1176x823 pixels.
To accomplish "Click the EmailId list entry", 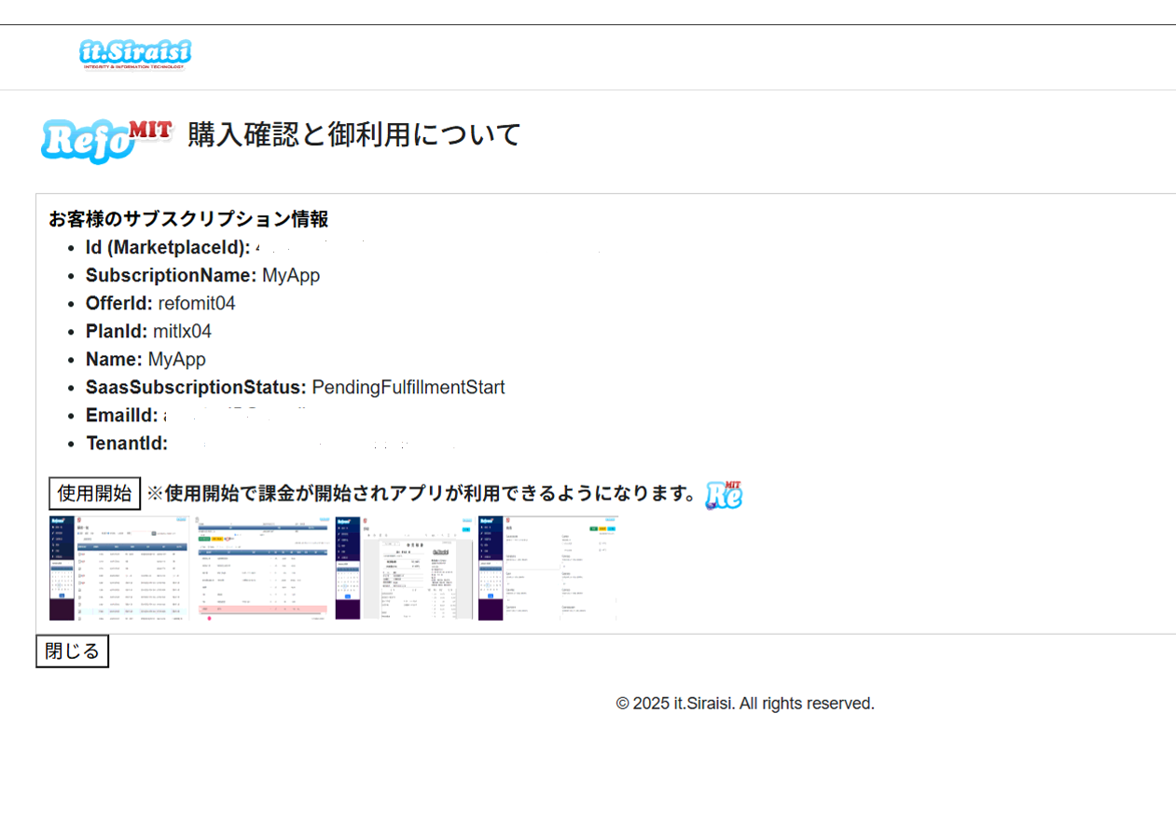I will tap(122, 415).
